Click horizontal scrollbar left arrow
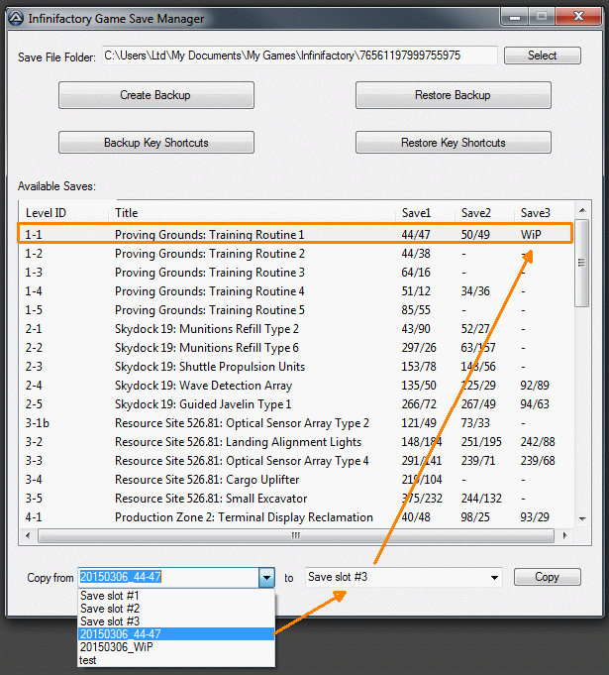The image size is (609, 675). tap(28, 535)
